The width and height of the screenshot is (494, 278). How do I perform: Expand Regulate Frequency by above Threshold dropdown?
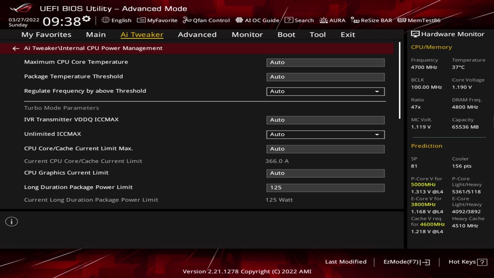coord(325,92)
